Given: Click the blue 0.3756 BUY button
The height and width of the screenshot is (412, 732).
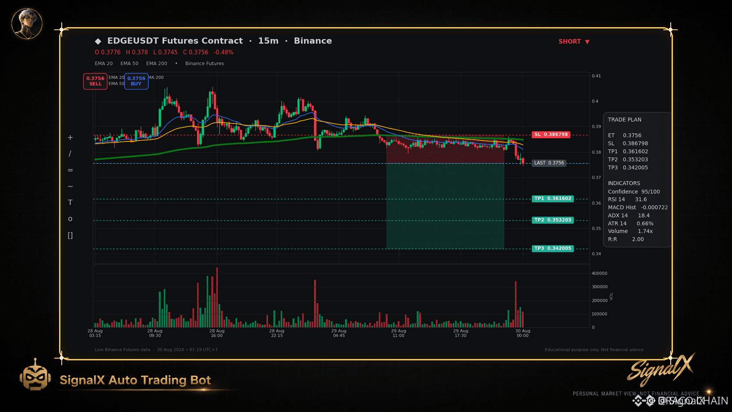Looking at the screenshot, I should click(136, 81).
